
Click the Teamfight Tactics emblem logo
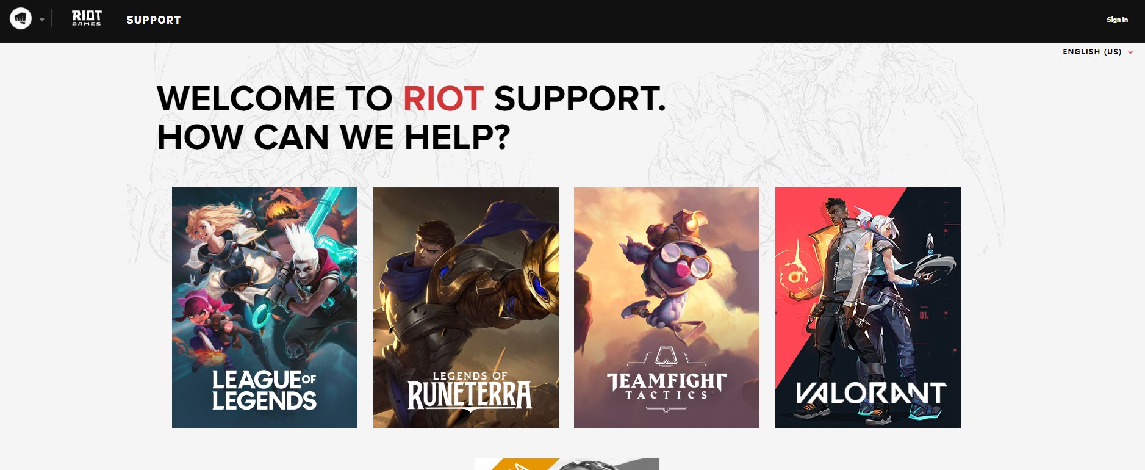pos(667,380)
